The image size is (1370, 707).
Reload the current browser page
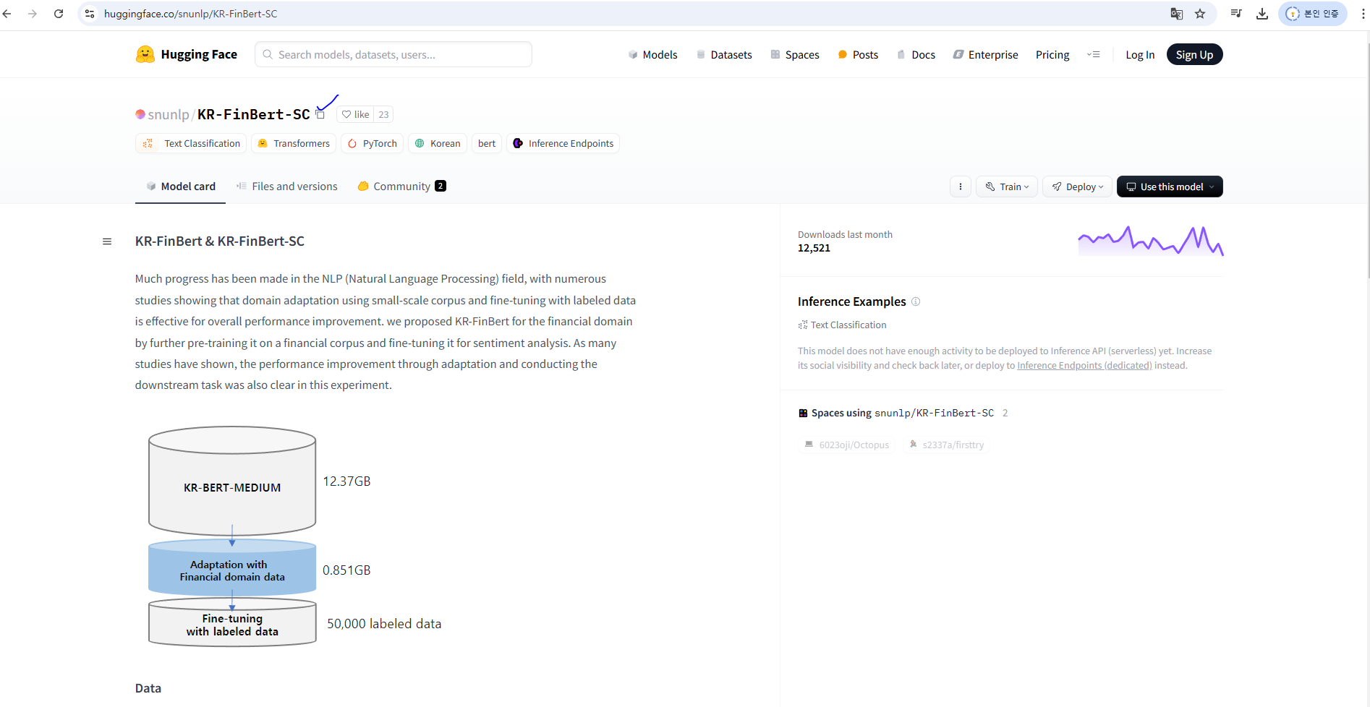(59, 14)
